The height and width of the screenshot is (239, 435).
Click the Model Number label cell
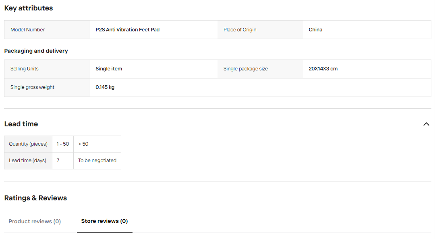(x=47, y=30)
